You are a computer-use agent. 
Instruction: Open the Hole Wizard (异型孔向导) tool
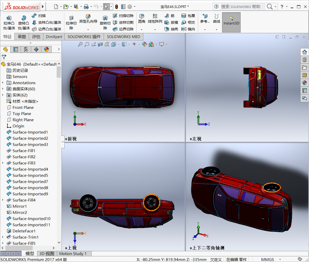[88, 19]
